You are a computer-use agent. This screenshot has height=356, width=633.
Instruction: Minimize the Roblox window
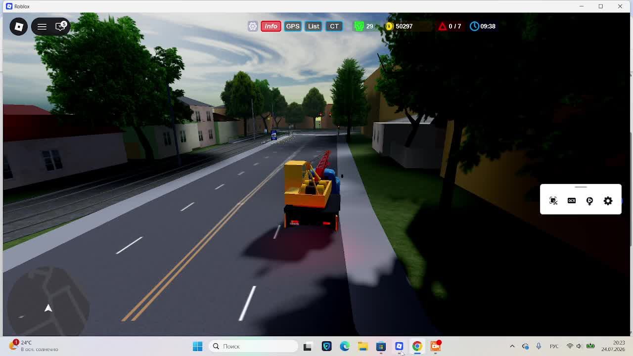[581, 6]
